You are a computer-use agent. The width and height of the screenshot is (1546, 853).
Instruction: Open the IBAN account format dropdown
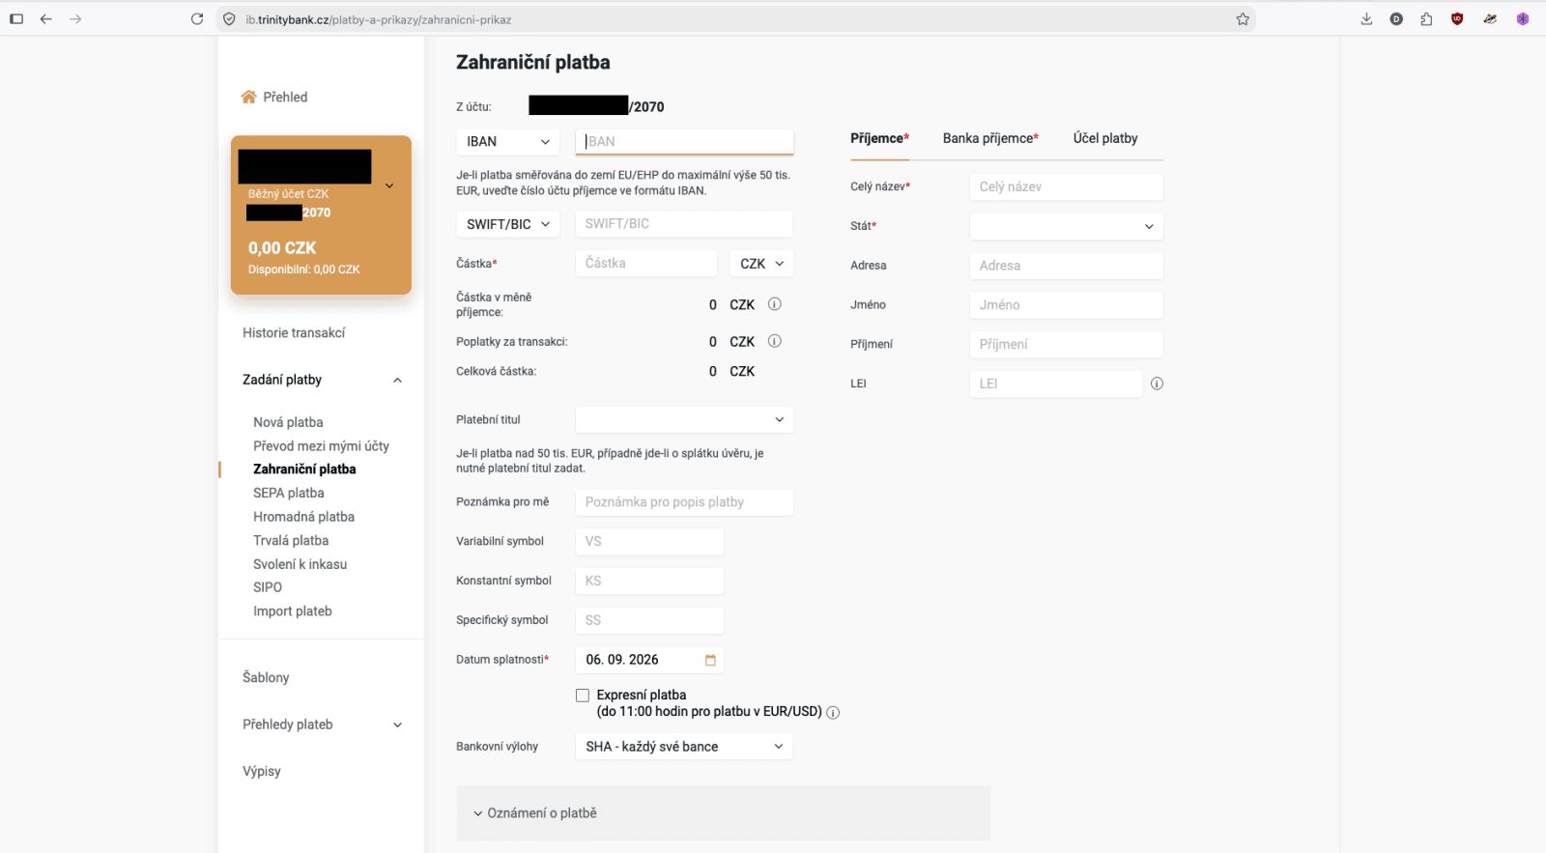(x=508, y=142)
